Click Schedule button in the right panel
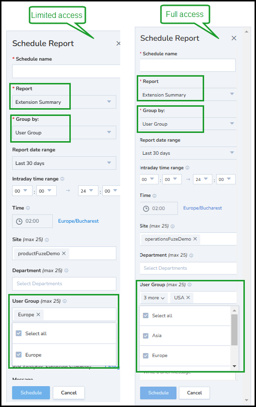 (158, 393)
